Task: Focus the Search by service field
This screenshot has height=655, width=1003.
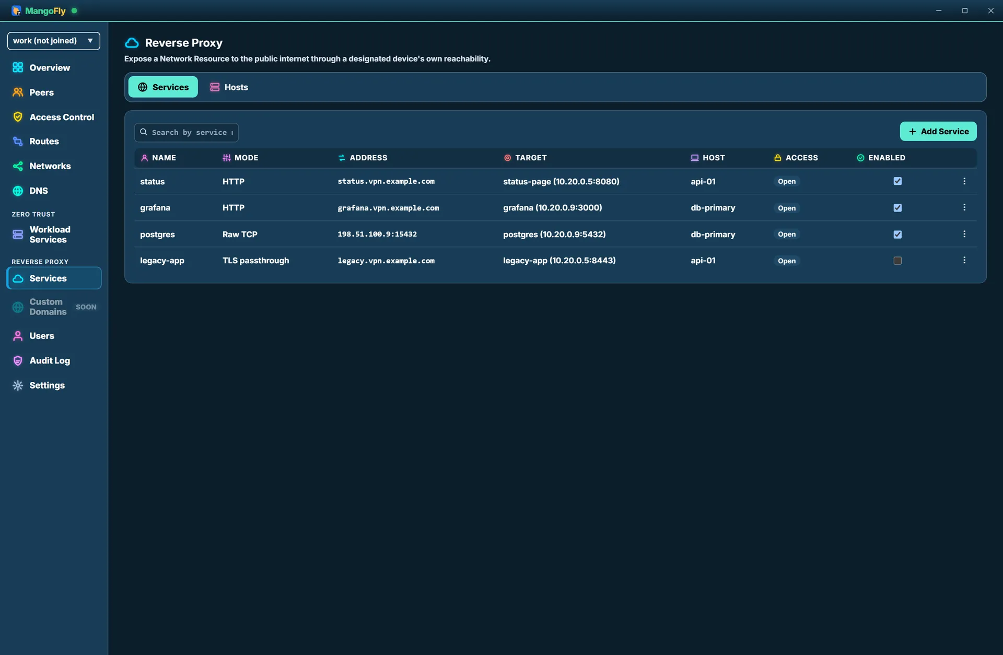Action: tap(186, 133)
